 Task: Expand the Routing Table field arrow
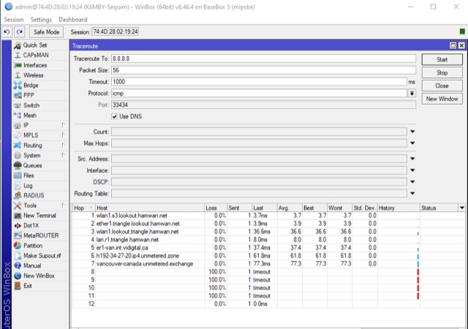pyautogui.click(x=412, y=193)
